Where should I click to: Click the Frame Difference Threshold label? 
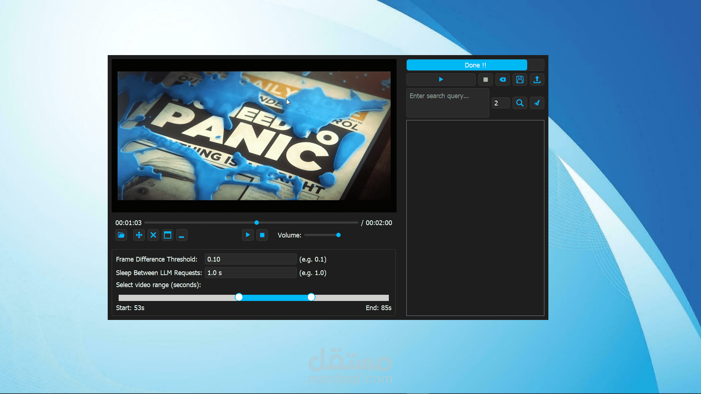point(157,259)
